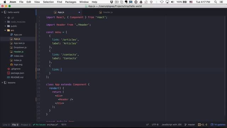This screenshot has width=227, height=128.
Task: Change the LF line ending setting
Action: point(148,125)
